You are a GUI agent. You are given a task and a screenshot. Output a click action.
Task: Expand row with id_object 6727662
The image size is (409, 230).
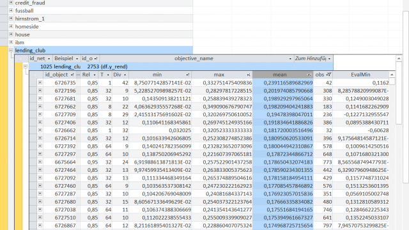pyautogui.click(x=40, y=106)
